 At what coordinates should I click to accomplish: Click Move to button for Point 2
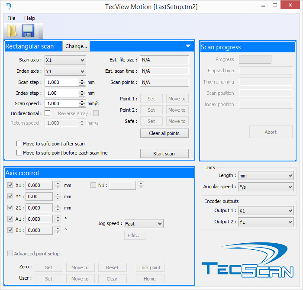177,110
